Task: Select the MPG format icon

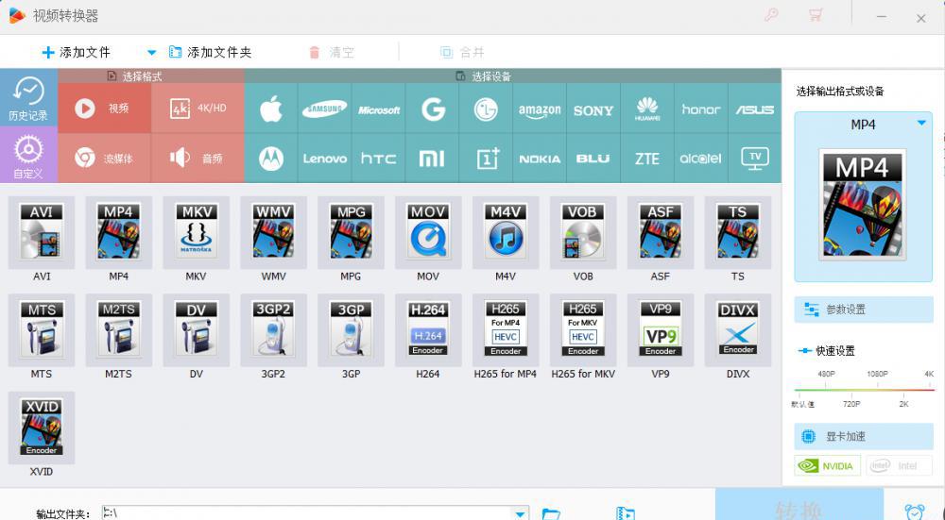Action: tap(351, 232)
